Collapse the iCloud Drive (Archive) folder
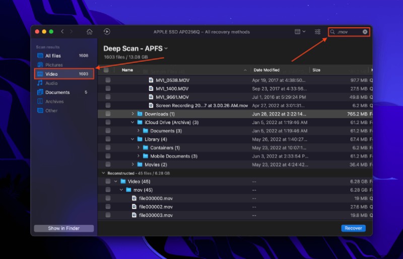403x259 pixels. 133,123
